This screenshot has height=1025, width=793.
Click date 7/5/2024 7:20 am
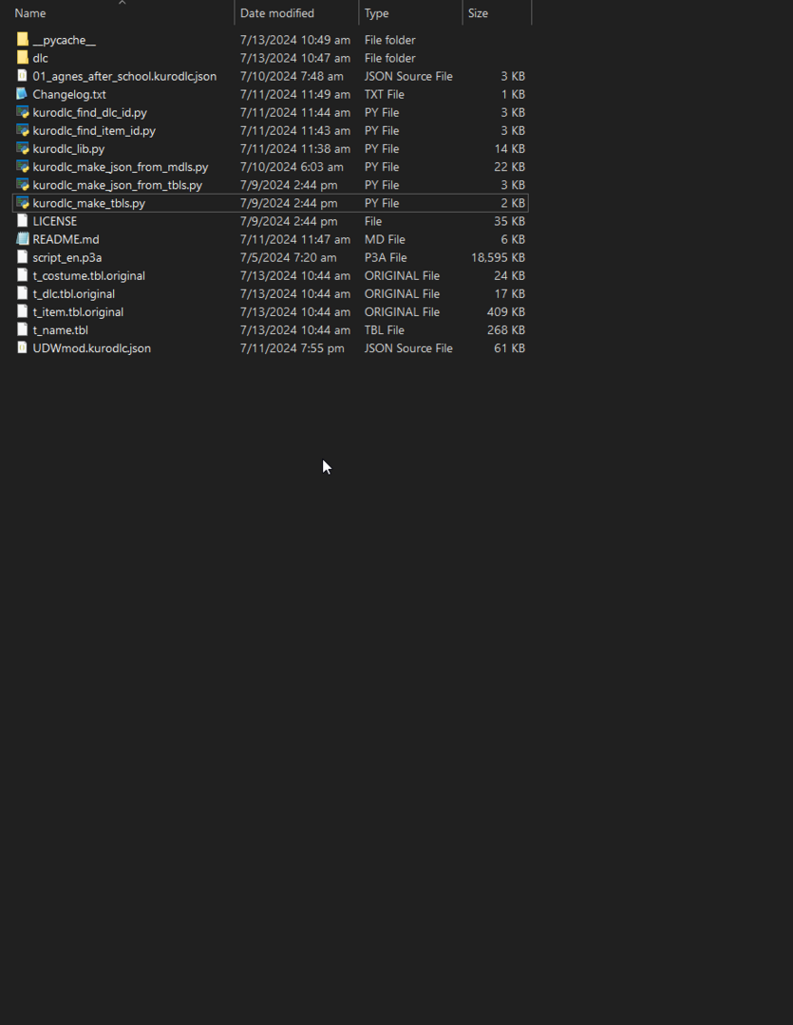pyautogui.click(x=289, y=257)
